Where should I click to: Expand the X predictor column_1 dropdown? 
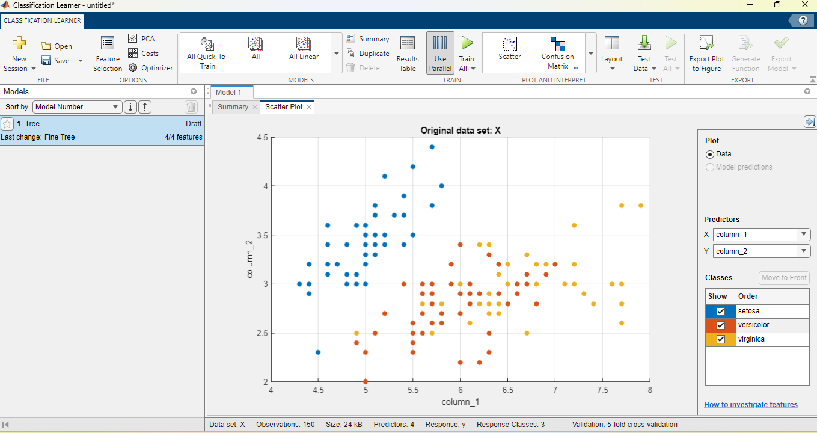803,235
